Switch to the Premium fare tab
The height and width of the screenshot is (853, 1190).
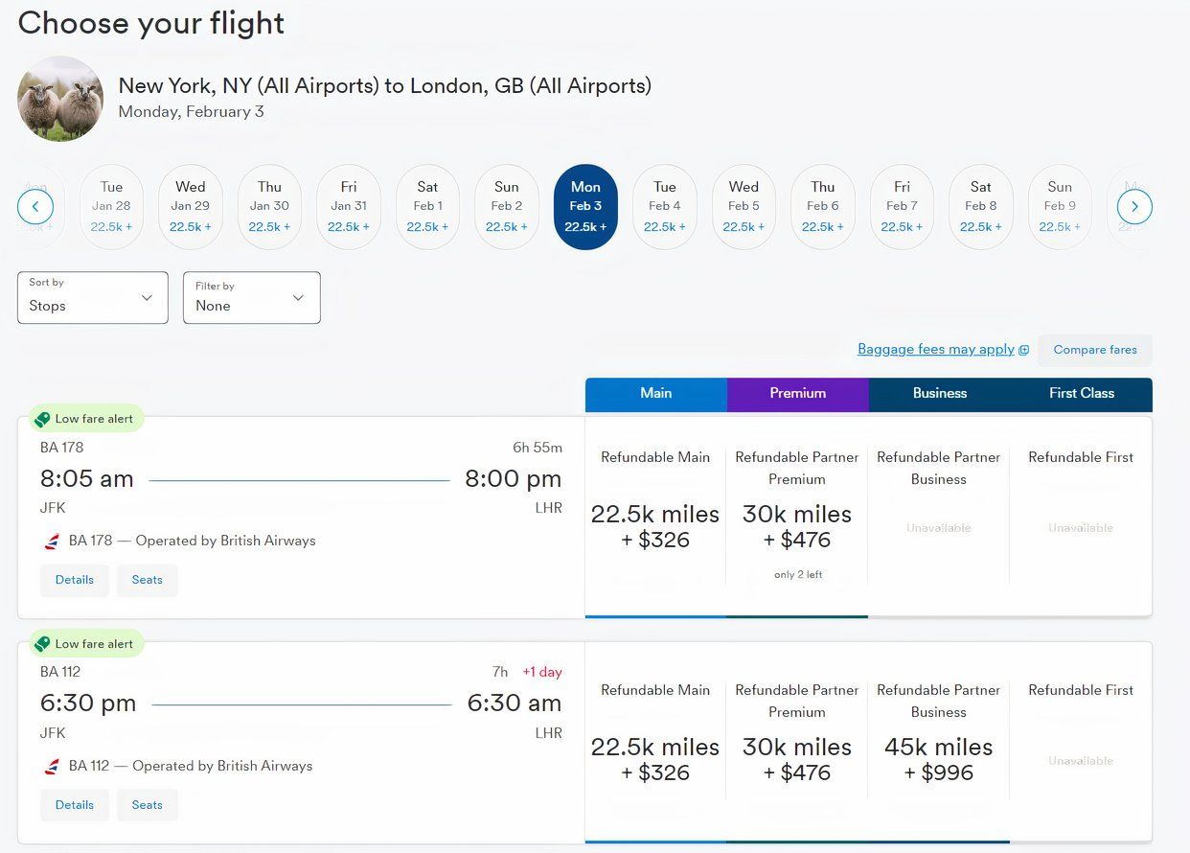click(797, 393)
